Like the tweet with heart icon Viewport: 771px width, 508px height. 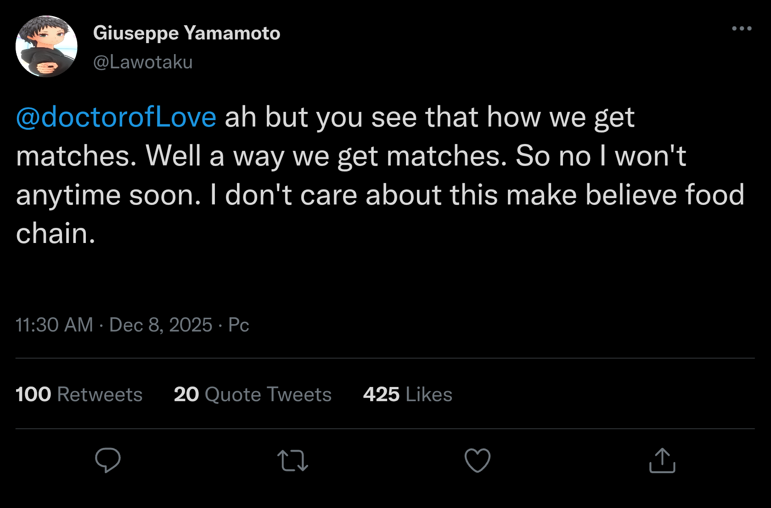tap(478, 460)
